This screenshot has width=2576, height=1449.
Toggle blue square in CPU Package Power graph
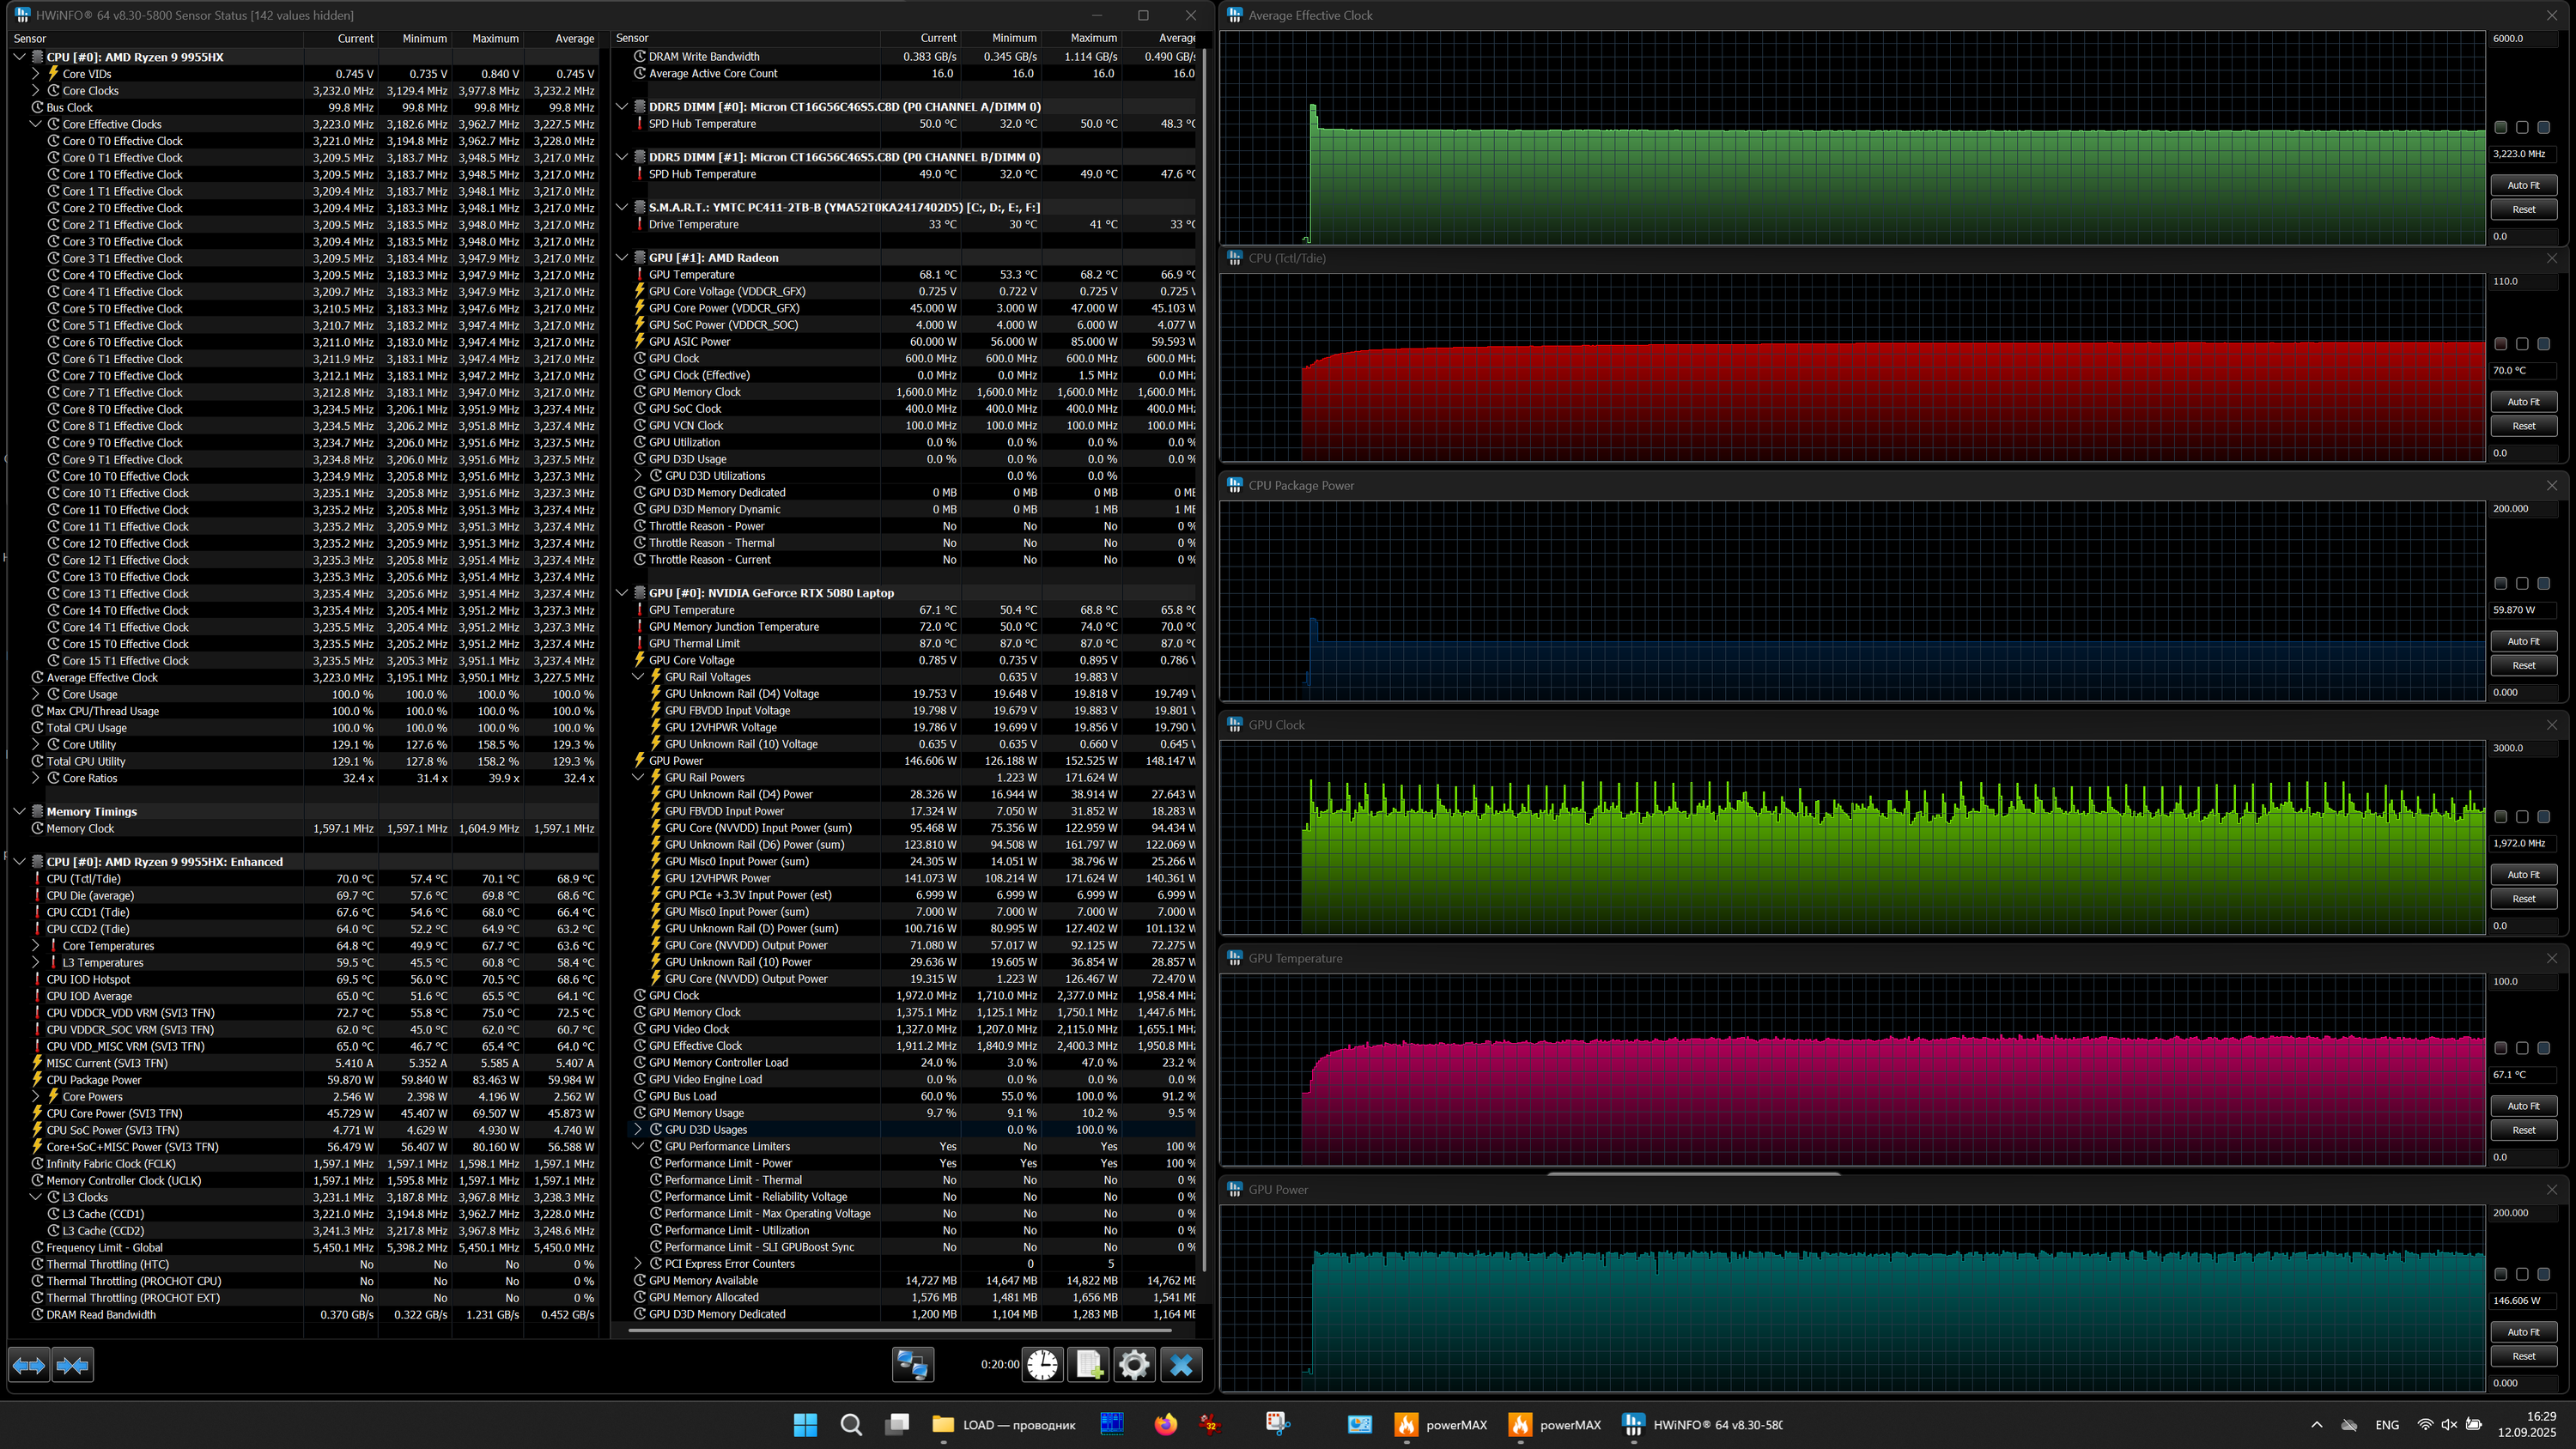tap(2543, 583)
